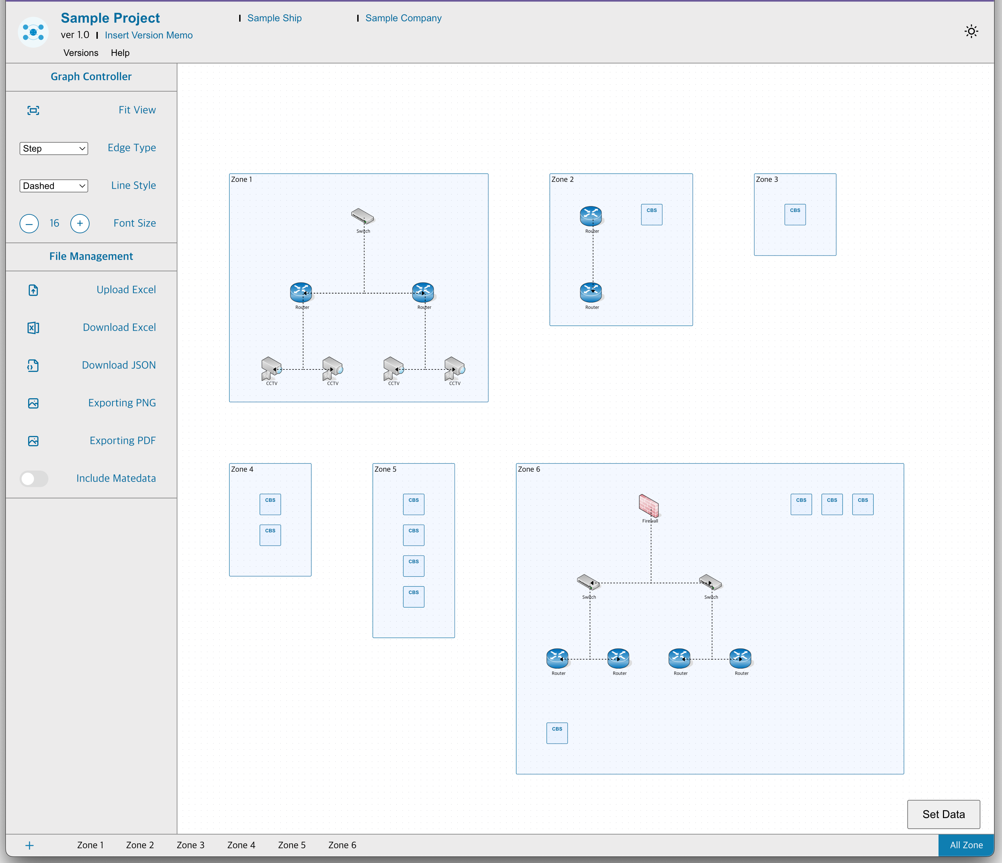Viewport: 1002px width, 863px height.
Task: Select the All Zone tab
Action: point(966,845)
